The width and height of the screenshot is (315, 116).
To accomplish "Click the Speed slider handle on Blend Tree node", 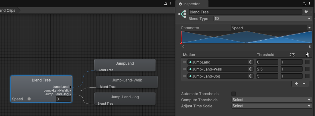I will 29,99.
